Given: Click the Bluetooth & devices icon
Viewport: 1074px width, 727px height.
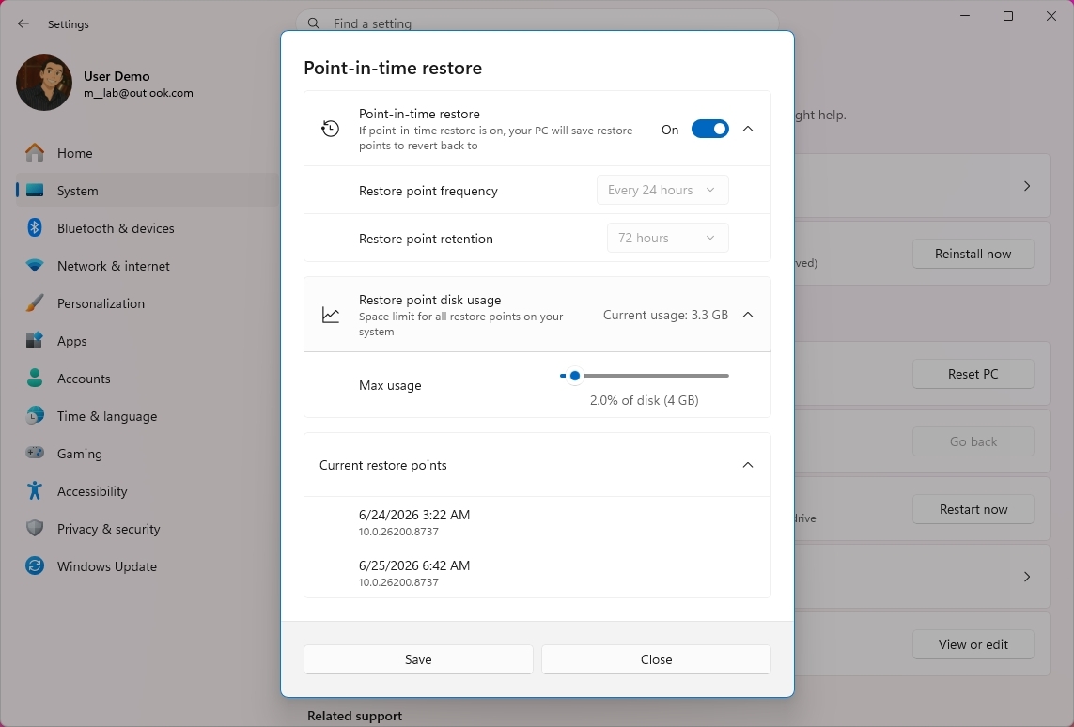Looking at the screenshot, I should pyautogui.click(x=34, y=227).
